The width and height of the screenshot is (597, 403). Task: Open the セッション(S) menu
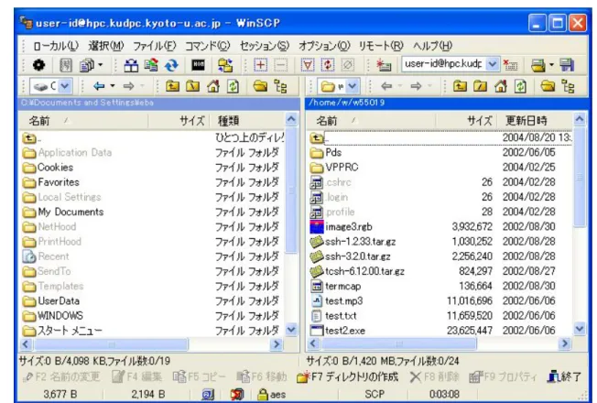(265, 46)
